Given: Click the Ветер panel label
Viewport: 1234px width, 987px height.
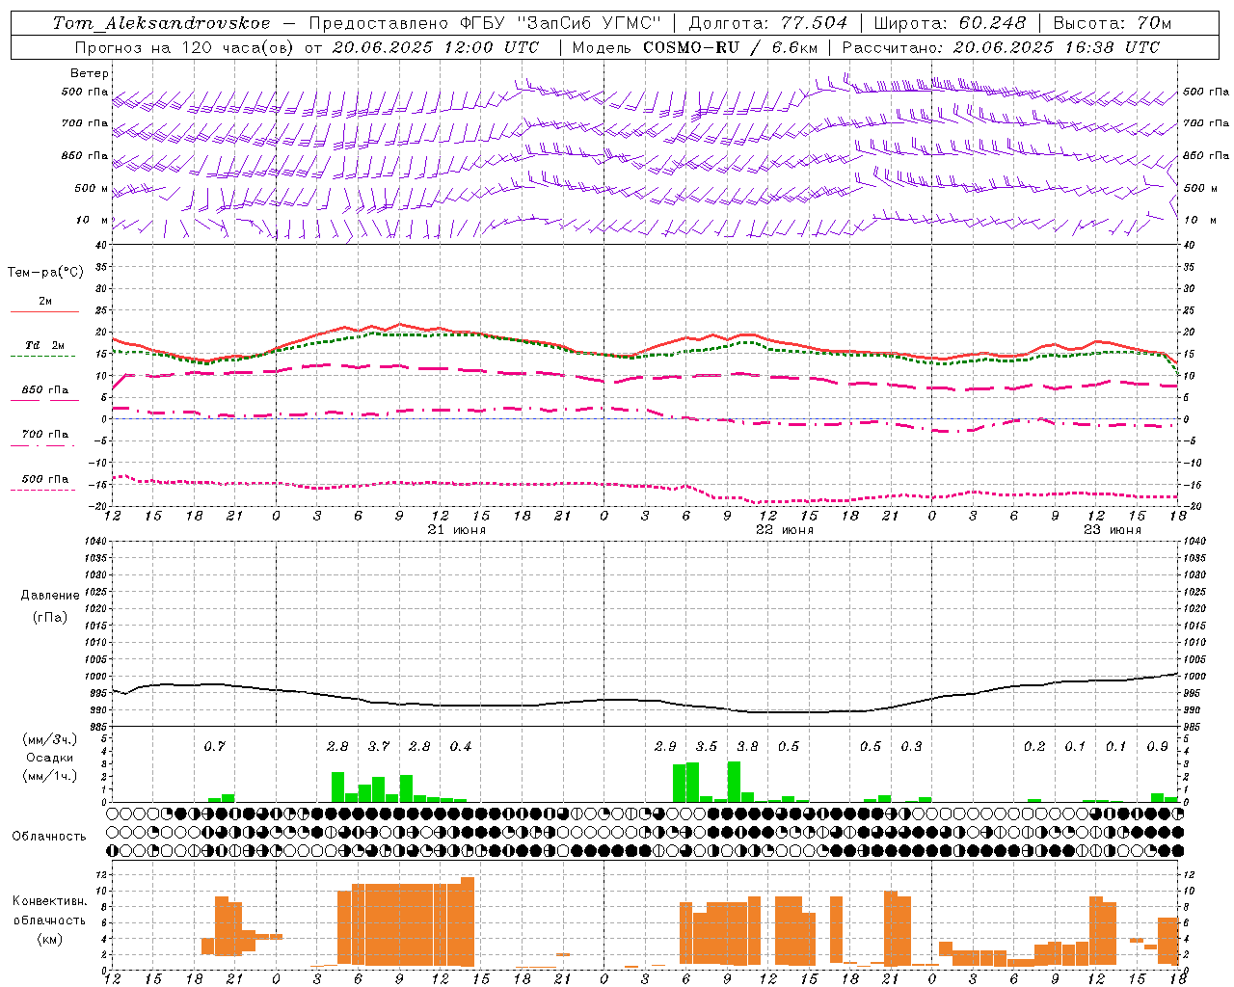Looking at the screenshot, I should [x=90, y=73].
